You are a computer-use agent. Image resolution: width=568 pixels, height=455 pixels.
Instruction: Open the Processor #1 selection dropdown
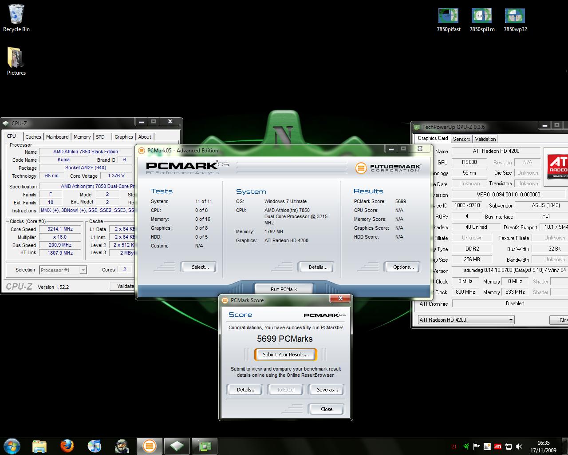[63, 270]
